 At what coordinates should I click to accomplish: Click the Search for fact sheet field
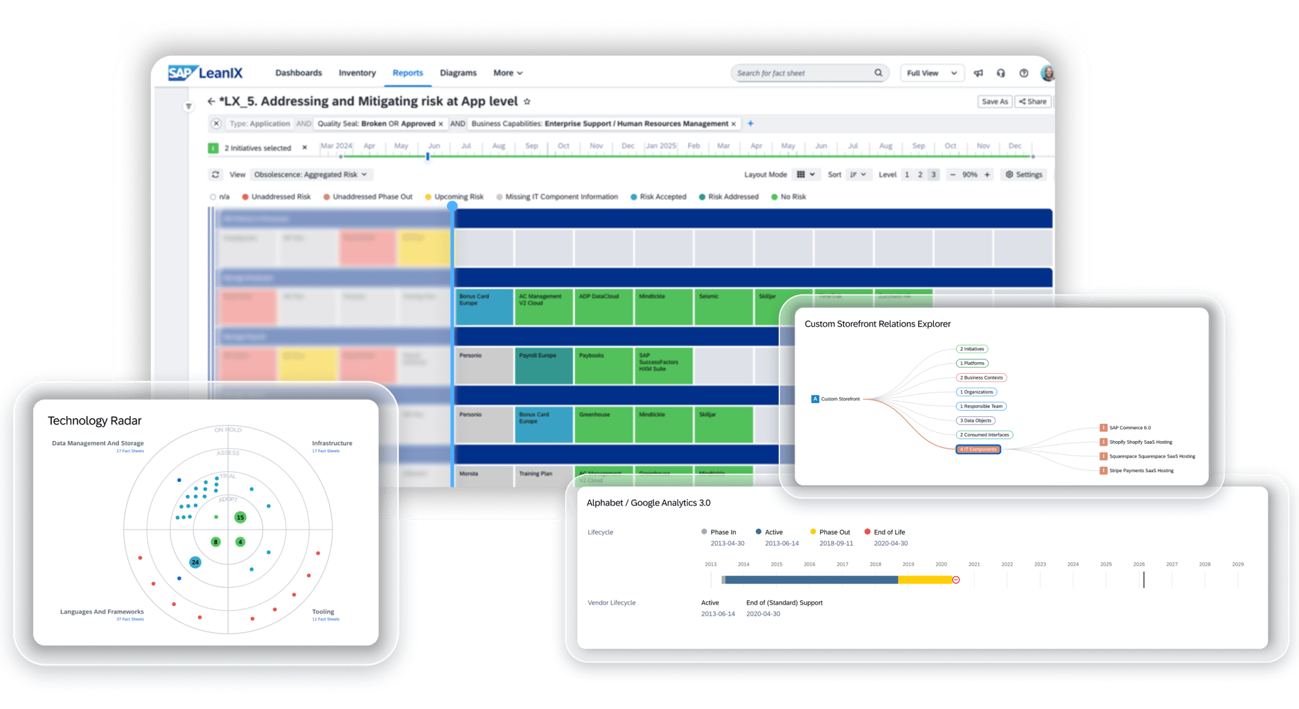coord(809,73)
